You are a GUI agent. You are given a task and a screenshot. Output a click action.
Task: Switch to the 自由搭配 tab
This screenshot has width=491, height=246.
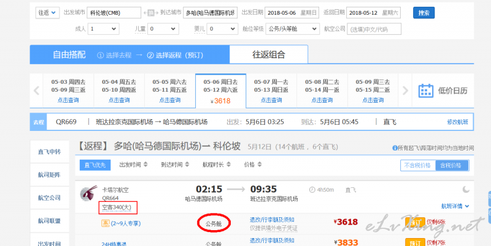coord(69,55)
